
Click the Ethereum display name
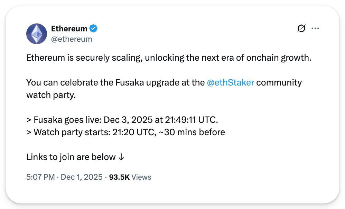[69, 28]
